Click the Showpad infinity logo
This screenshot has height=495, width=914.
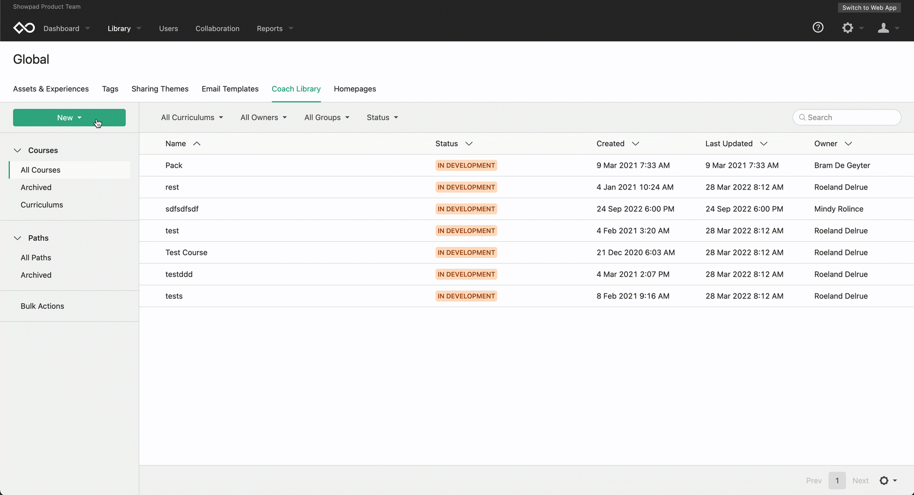pyautogui.click(x=24, y=28)
